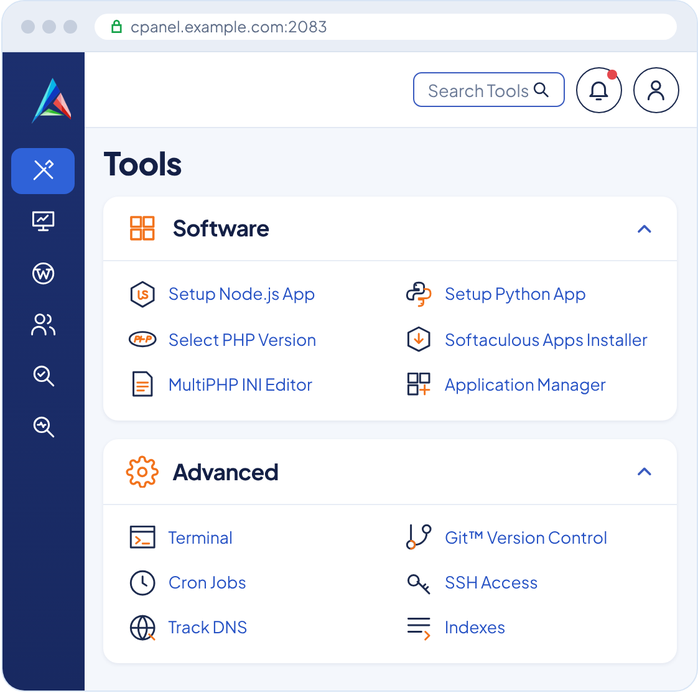Click the Advanced gear icon

[142, 472]
